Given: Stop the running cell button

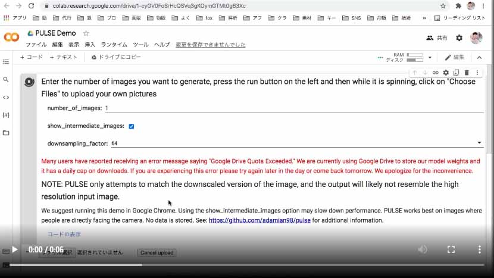Looking at the screenshot, I should click(29, 82).
